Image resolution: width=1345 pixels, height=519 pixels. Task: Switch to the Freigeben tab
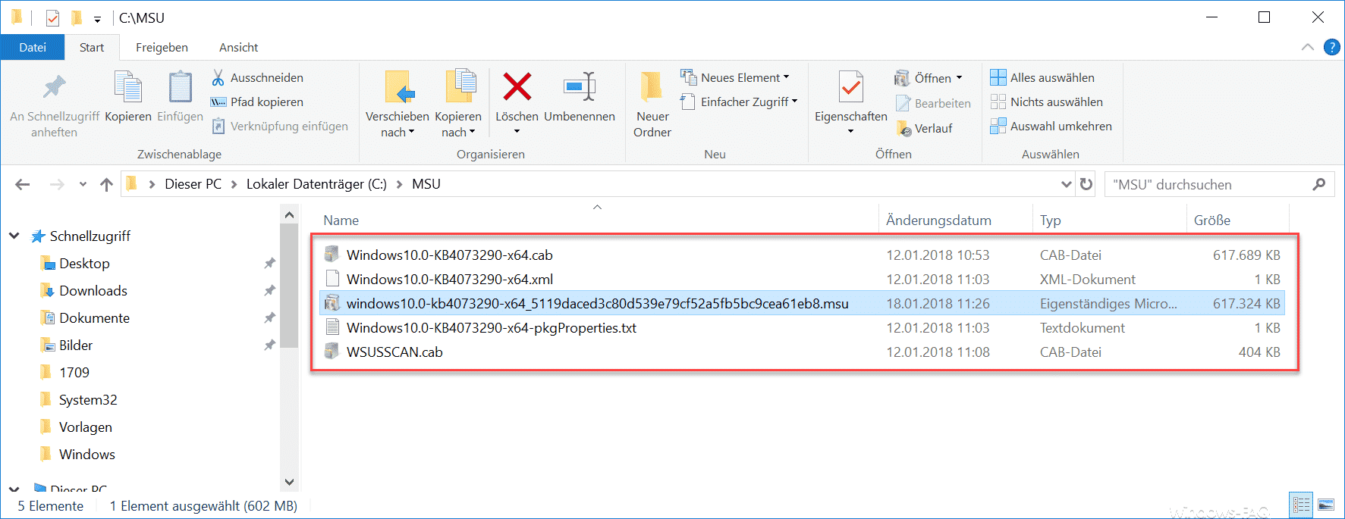(162, 47)
